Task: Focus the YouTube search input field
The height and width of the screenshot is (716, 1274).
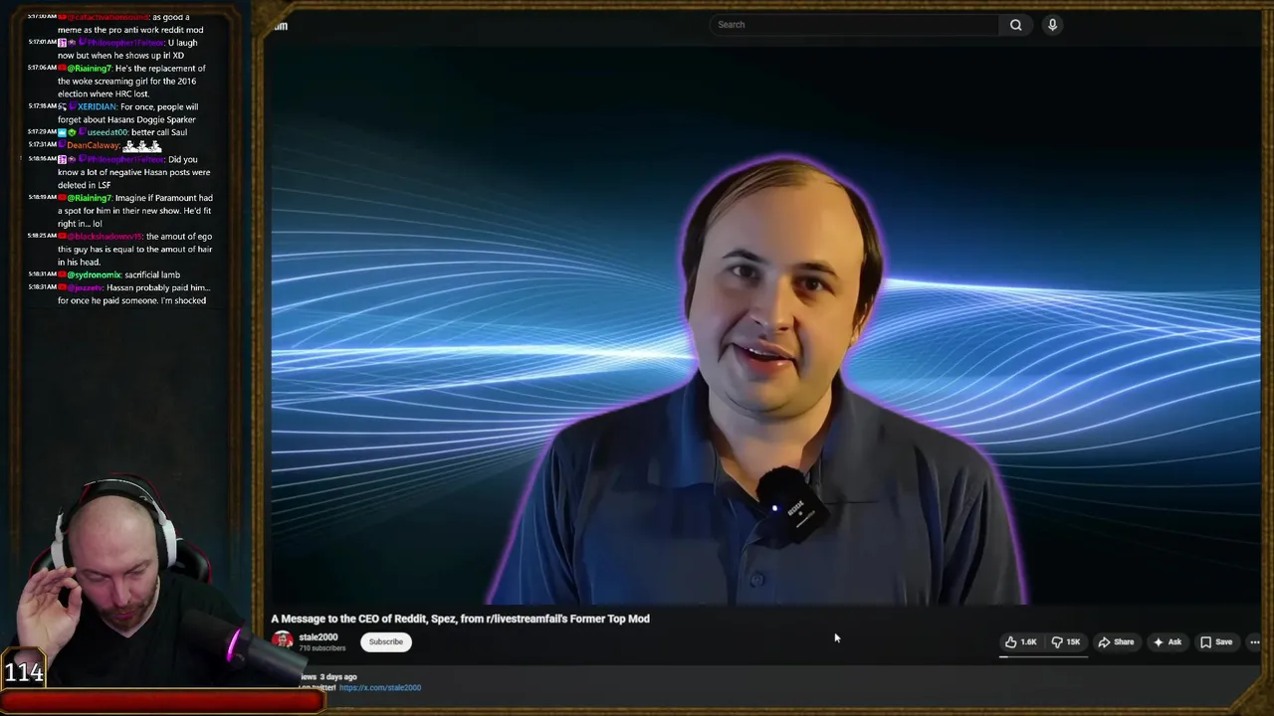Action: (x=855, y=25)
